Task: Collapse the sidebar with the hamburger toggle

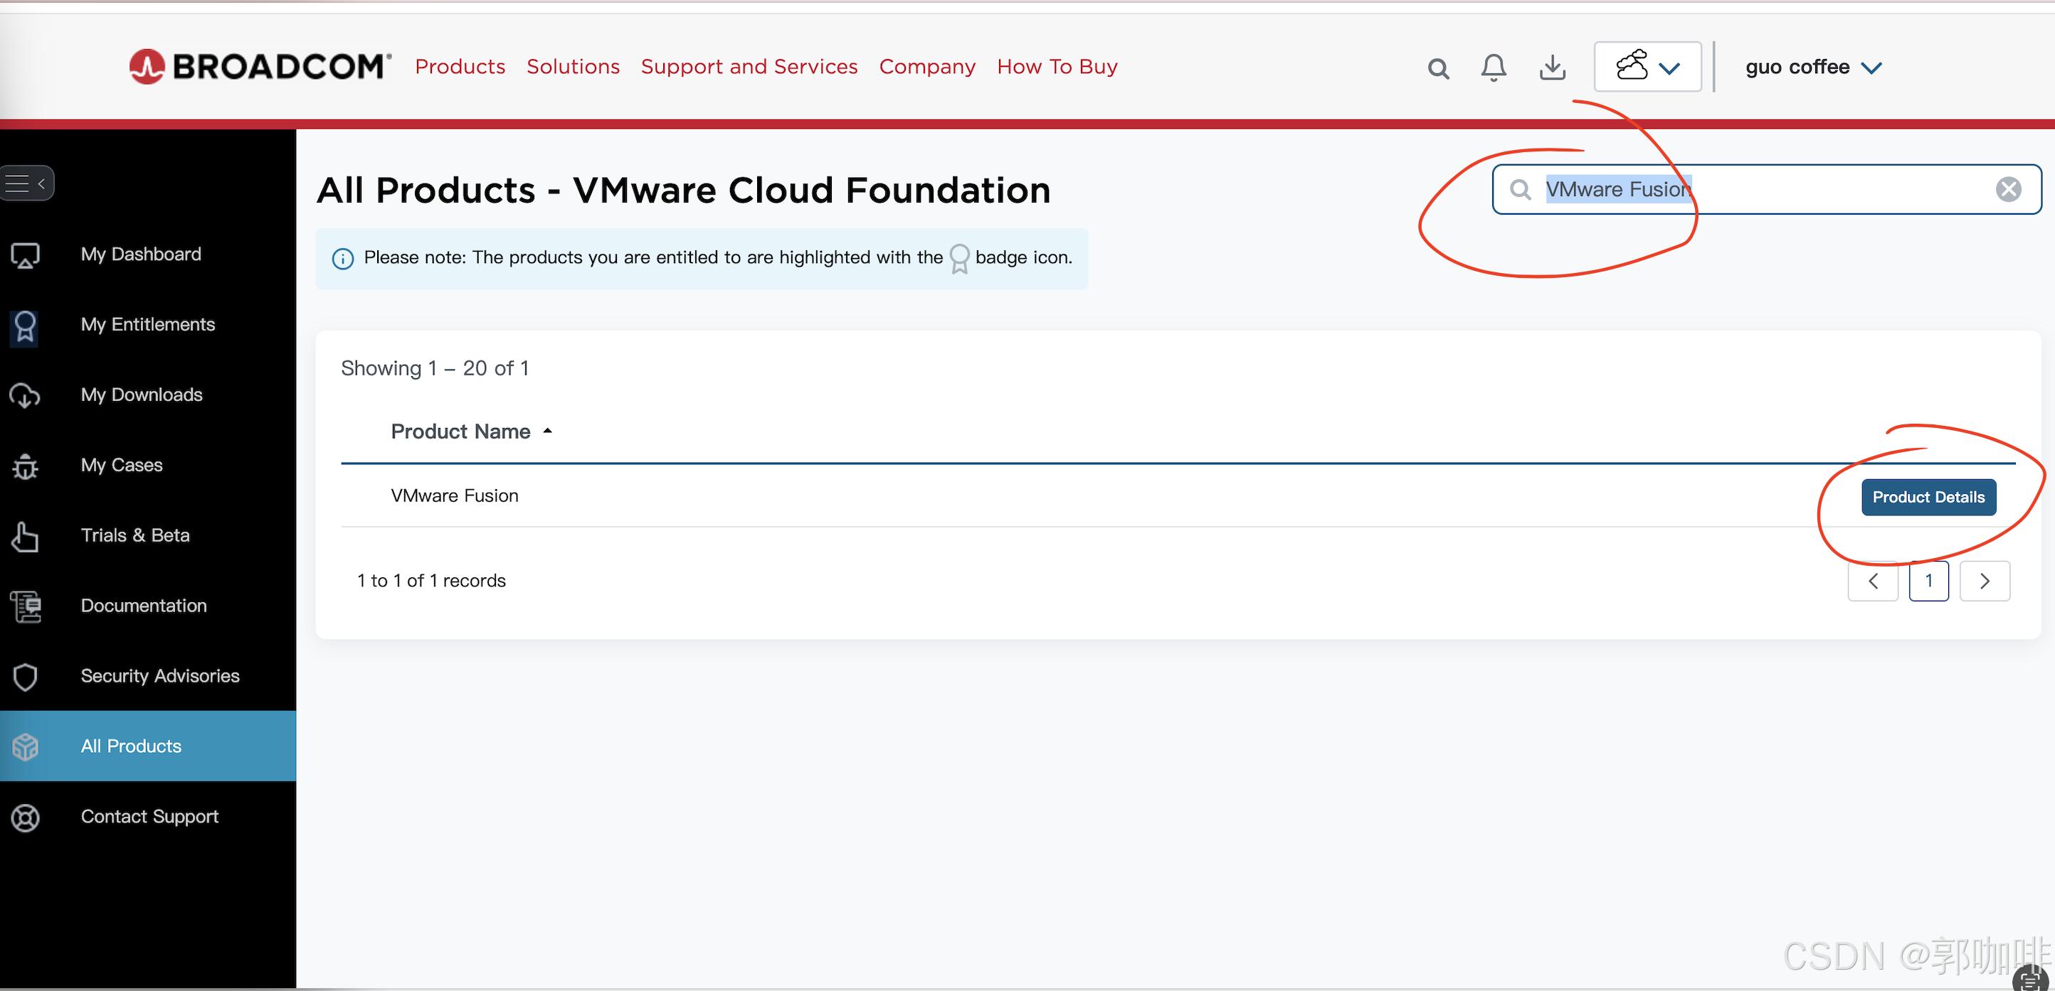Action: tap(27, 183)
